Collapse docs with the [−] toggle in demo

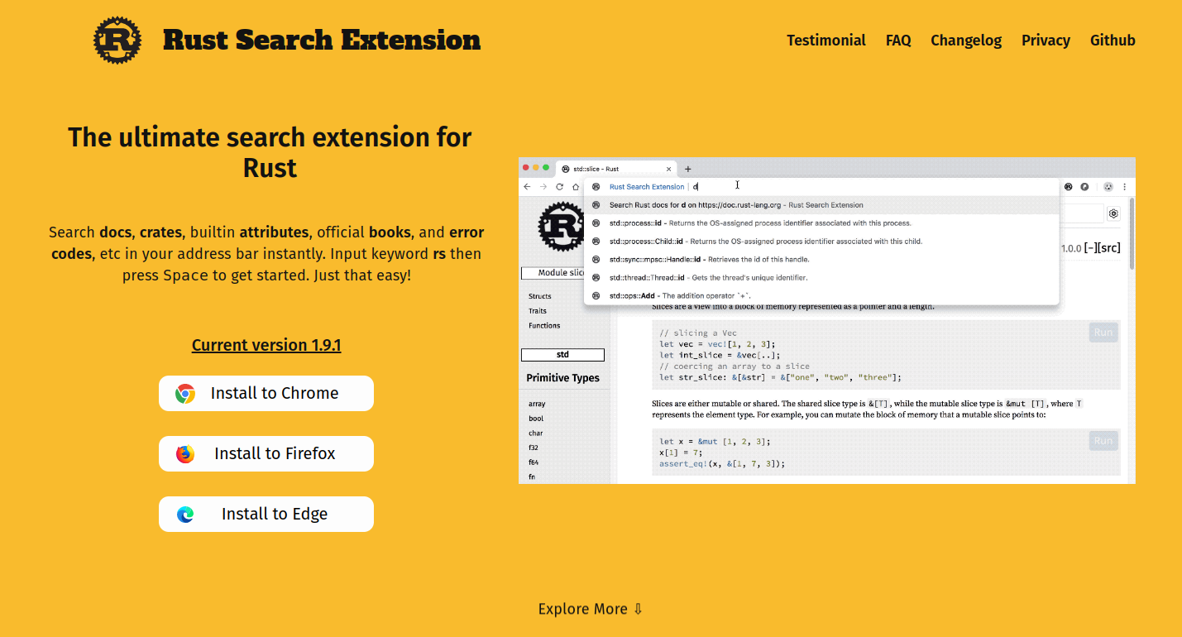point(1090,248)
